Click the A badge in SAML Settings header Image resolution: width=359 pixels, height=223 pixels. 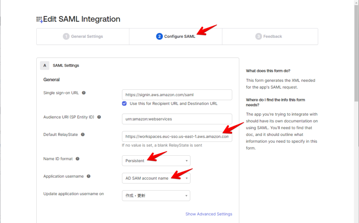[x=45, y=65]
